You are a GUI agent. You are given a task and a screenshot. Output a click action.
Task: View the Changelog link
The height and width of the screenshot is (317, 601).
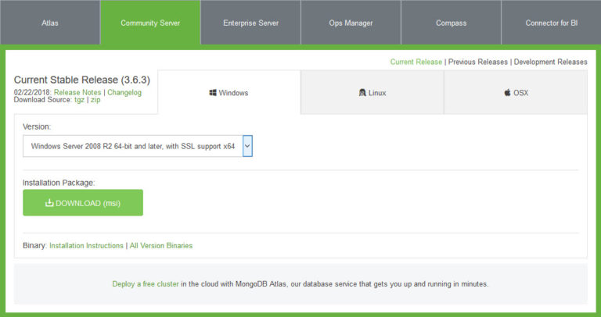[124, 92]
